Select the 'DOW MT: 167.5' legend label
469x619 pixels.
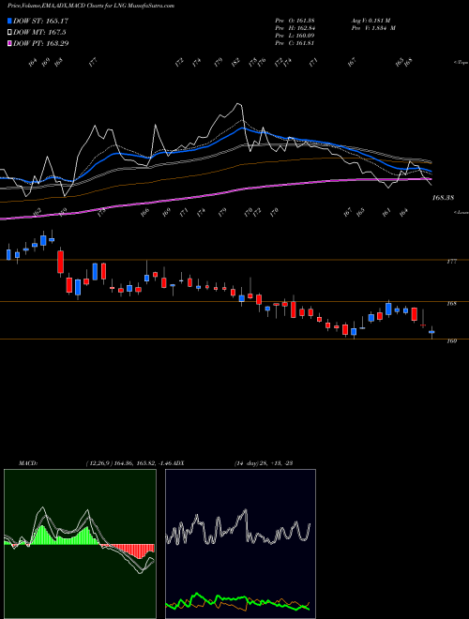click(39, 33)
